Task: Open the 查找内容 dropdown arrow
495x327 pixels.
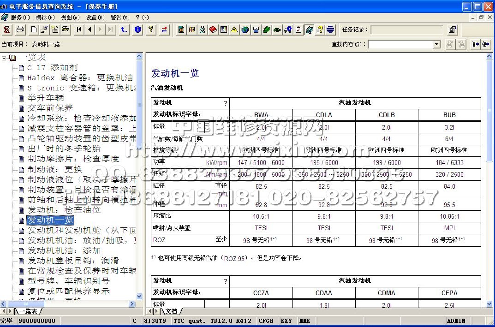Action: (x=436, y=44)
